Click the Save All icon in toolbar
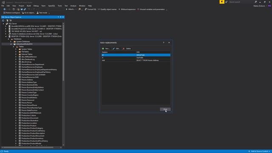 25,9
